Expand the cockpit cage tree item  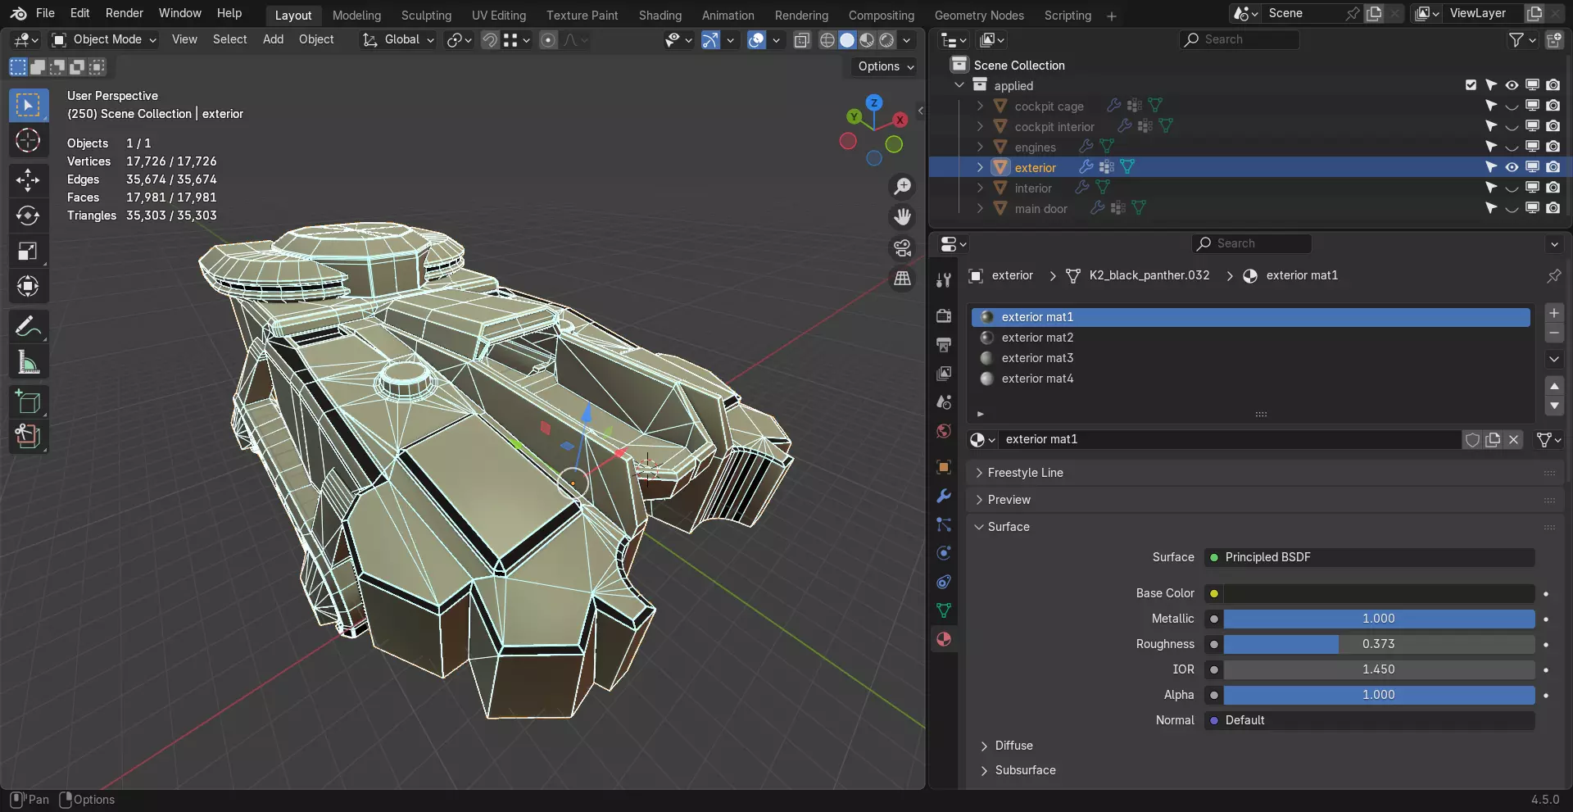[980, 106]
